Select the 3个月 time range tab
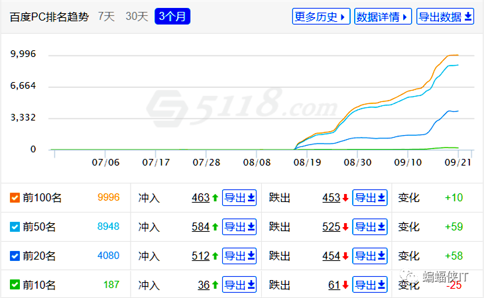484x298 pixels. coord(172,17)
